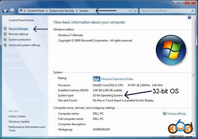The height and width of the screenshot is (139, 198).
Task: Open Control Panel Home
Action: (x=21, y=20)
